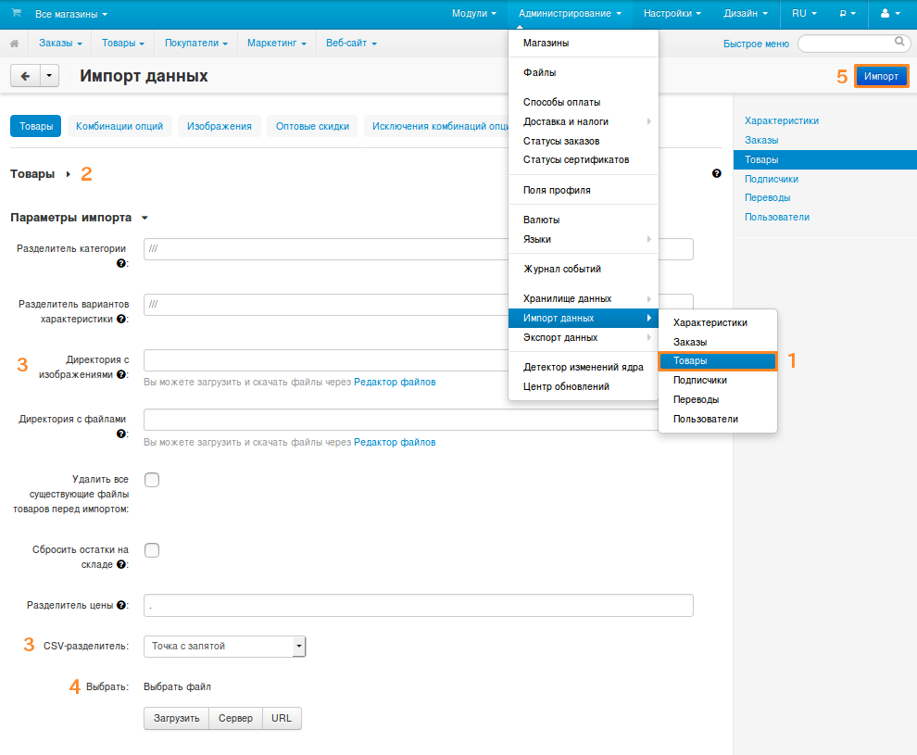
Task: Open the CSV-разделитель dropdown
Action: 224,647
